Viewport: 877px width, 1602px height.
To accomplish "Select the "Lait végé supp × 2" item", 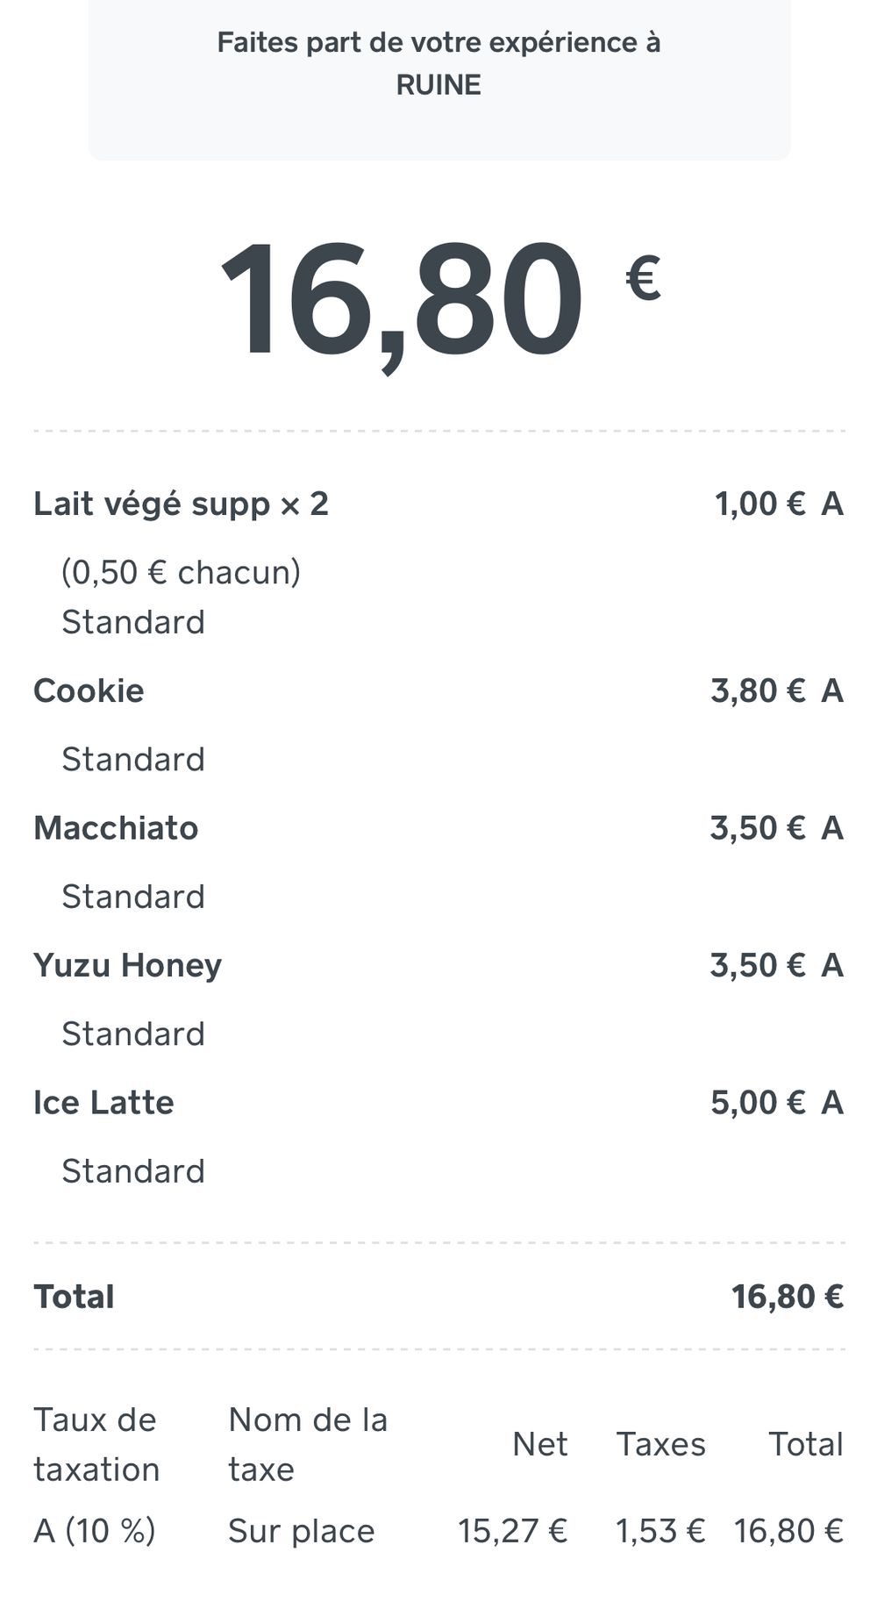I will click(x=181, y=504).
